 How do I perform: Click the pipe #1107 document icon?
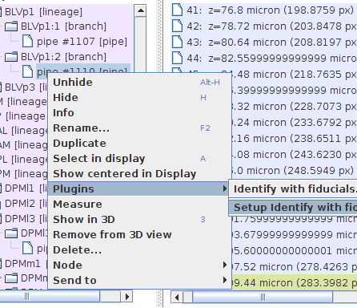point(27,42)
